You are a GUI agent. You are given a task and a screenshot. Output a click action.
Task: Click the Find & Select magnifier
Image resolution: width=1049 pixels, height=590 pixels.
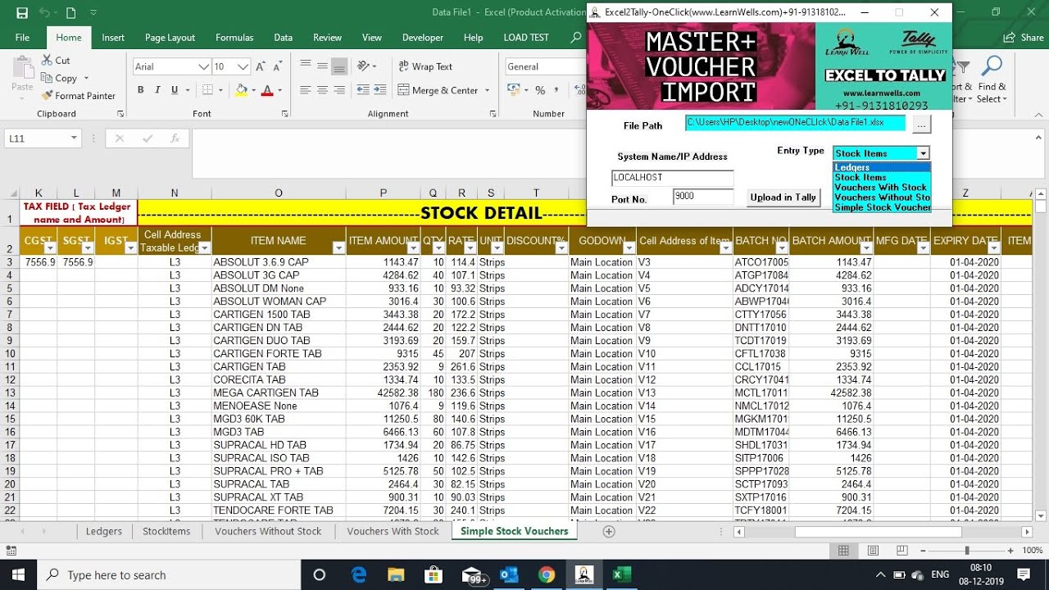992,67
